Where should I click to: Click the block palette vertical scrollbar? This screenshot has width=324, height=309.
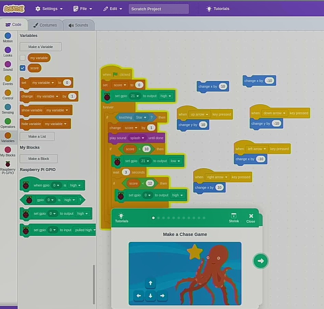(94, 284)
